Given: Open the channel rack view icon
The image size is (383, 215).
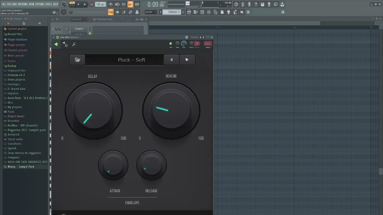Looking at the screenshot, I should click(202, 12).
